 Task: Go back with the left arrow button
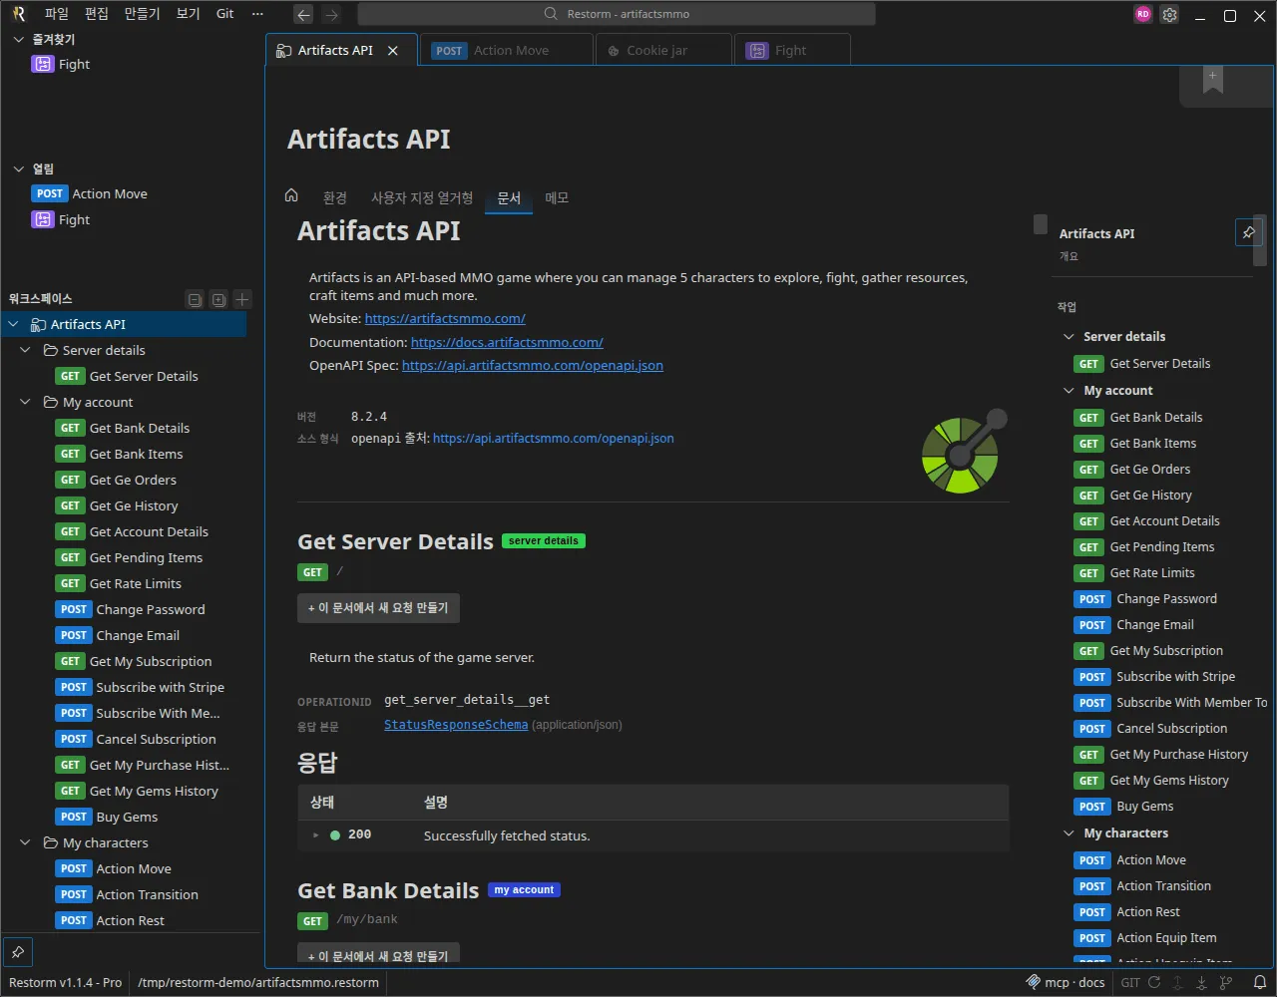[303, 14]
